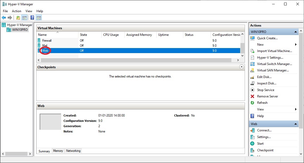Sort by the Configuration Version column header
The height and width of the screenshot is (163, 304).
[226, 35]
